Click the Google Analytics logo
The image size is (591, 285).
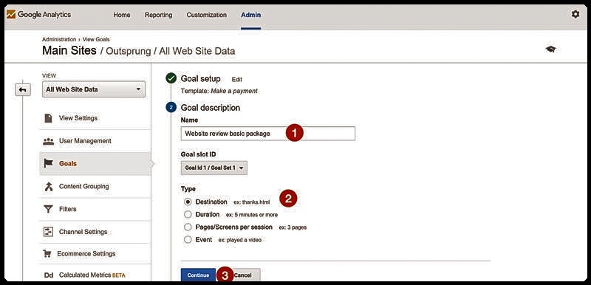pyautogui.click(x=38, y=15)
